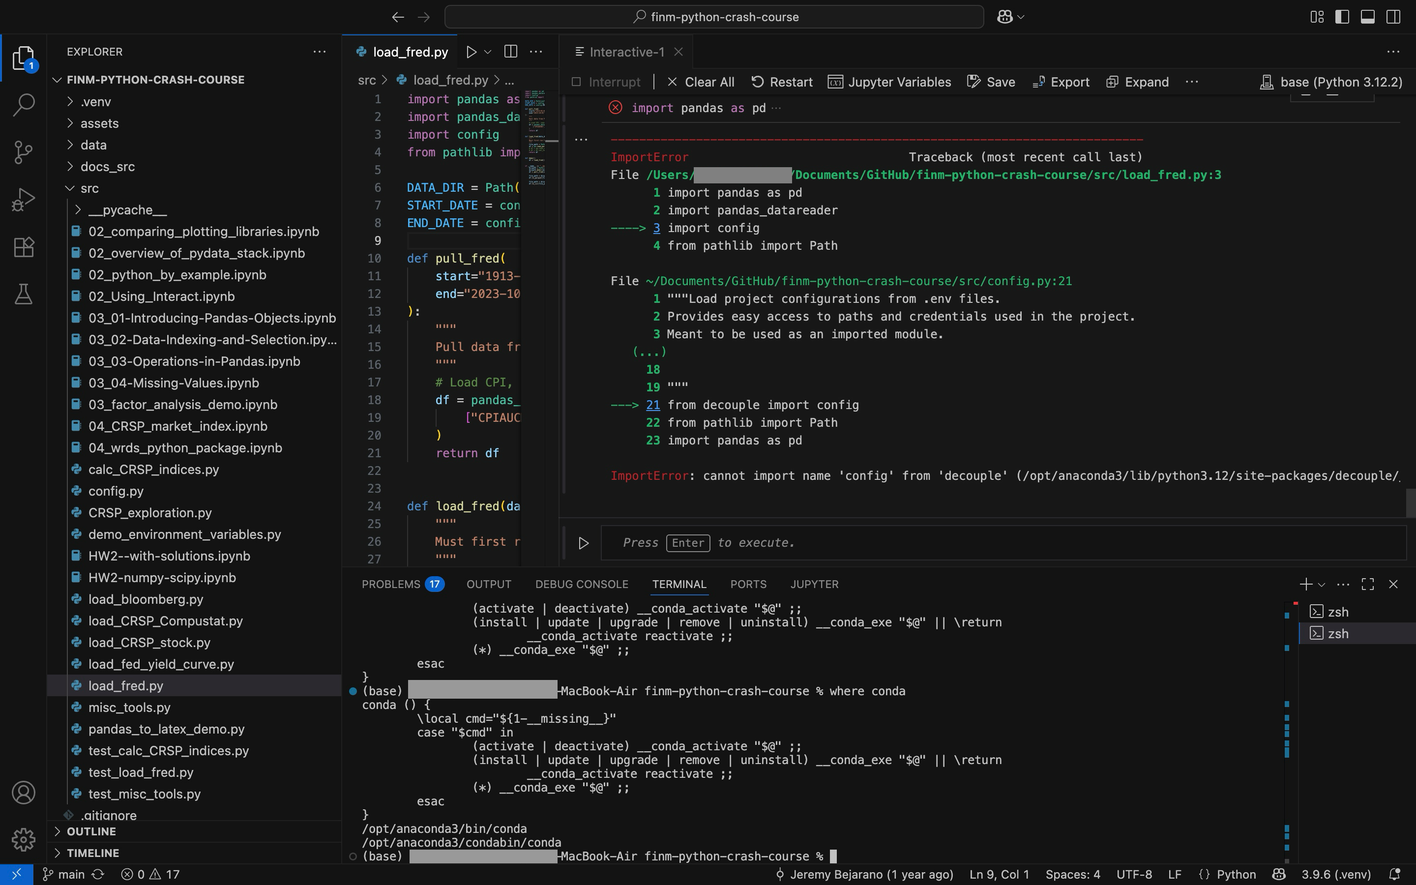Viewport: 1416px width, 885px height.
Task: Expand all interactive cells
Action: pyautogui.click(x=1138, y=82)
